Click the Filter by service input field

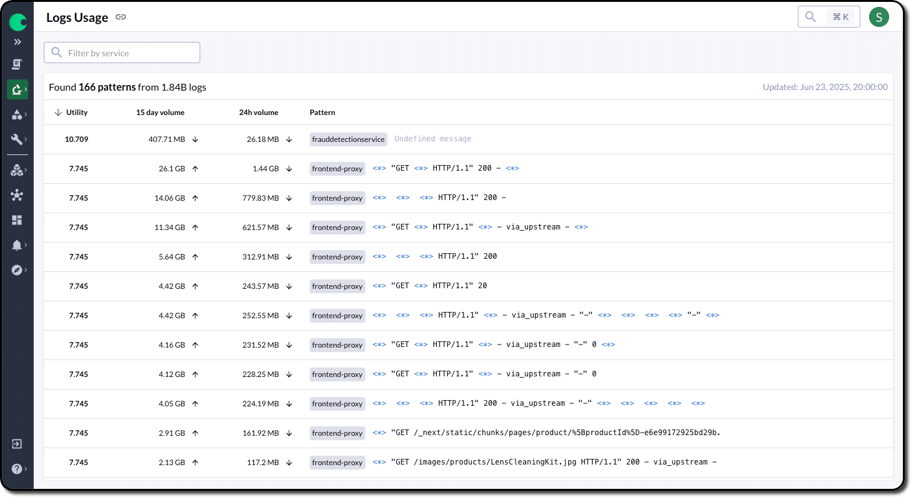point(122,53)
